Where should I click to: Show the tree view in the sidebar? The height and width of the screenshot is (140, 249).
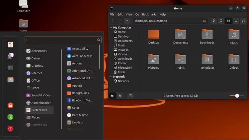(x=120, y=96)
